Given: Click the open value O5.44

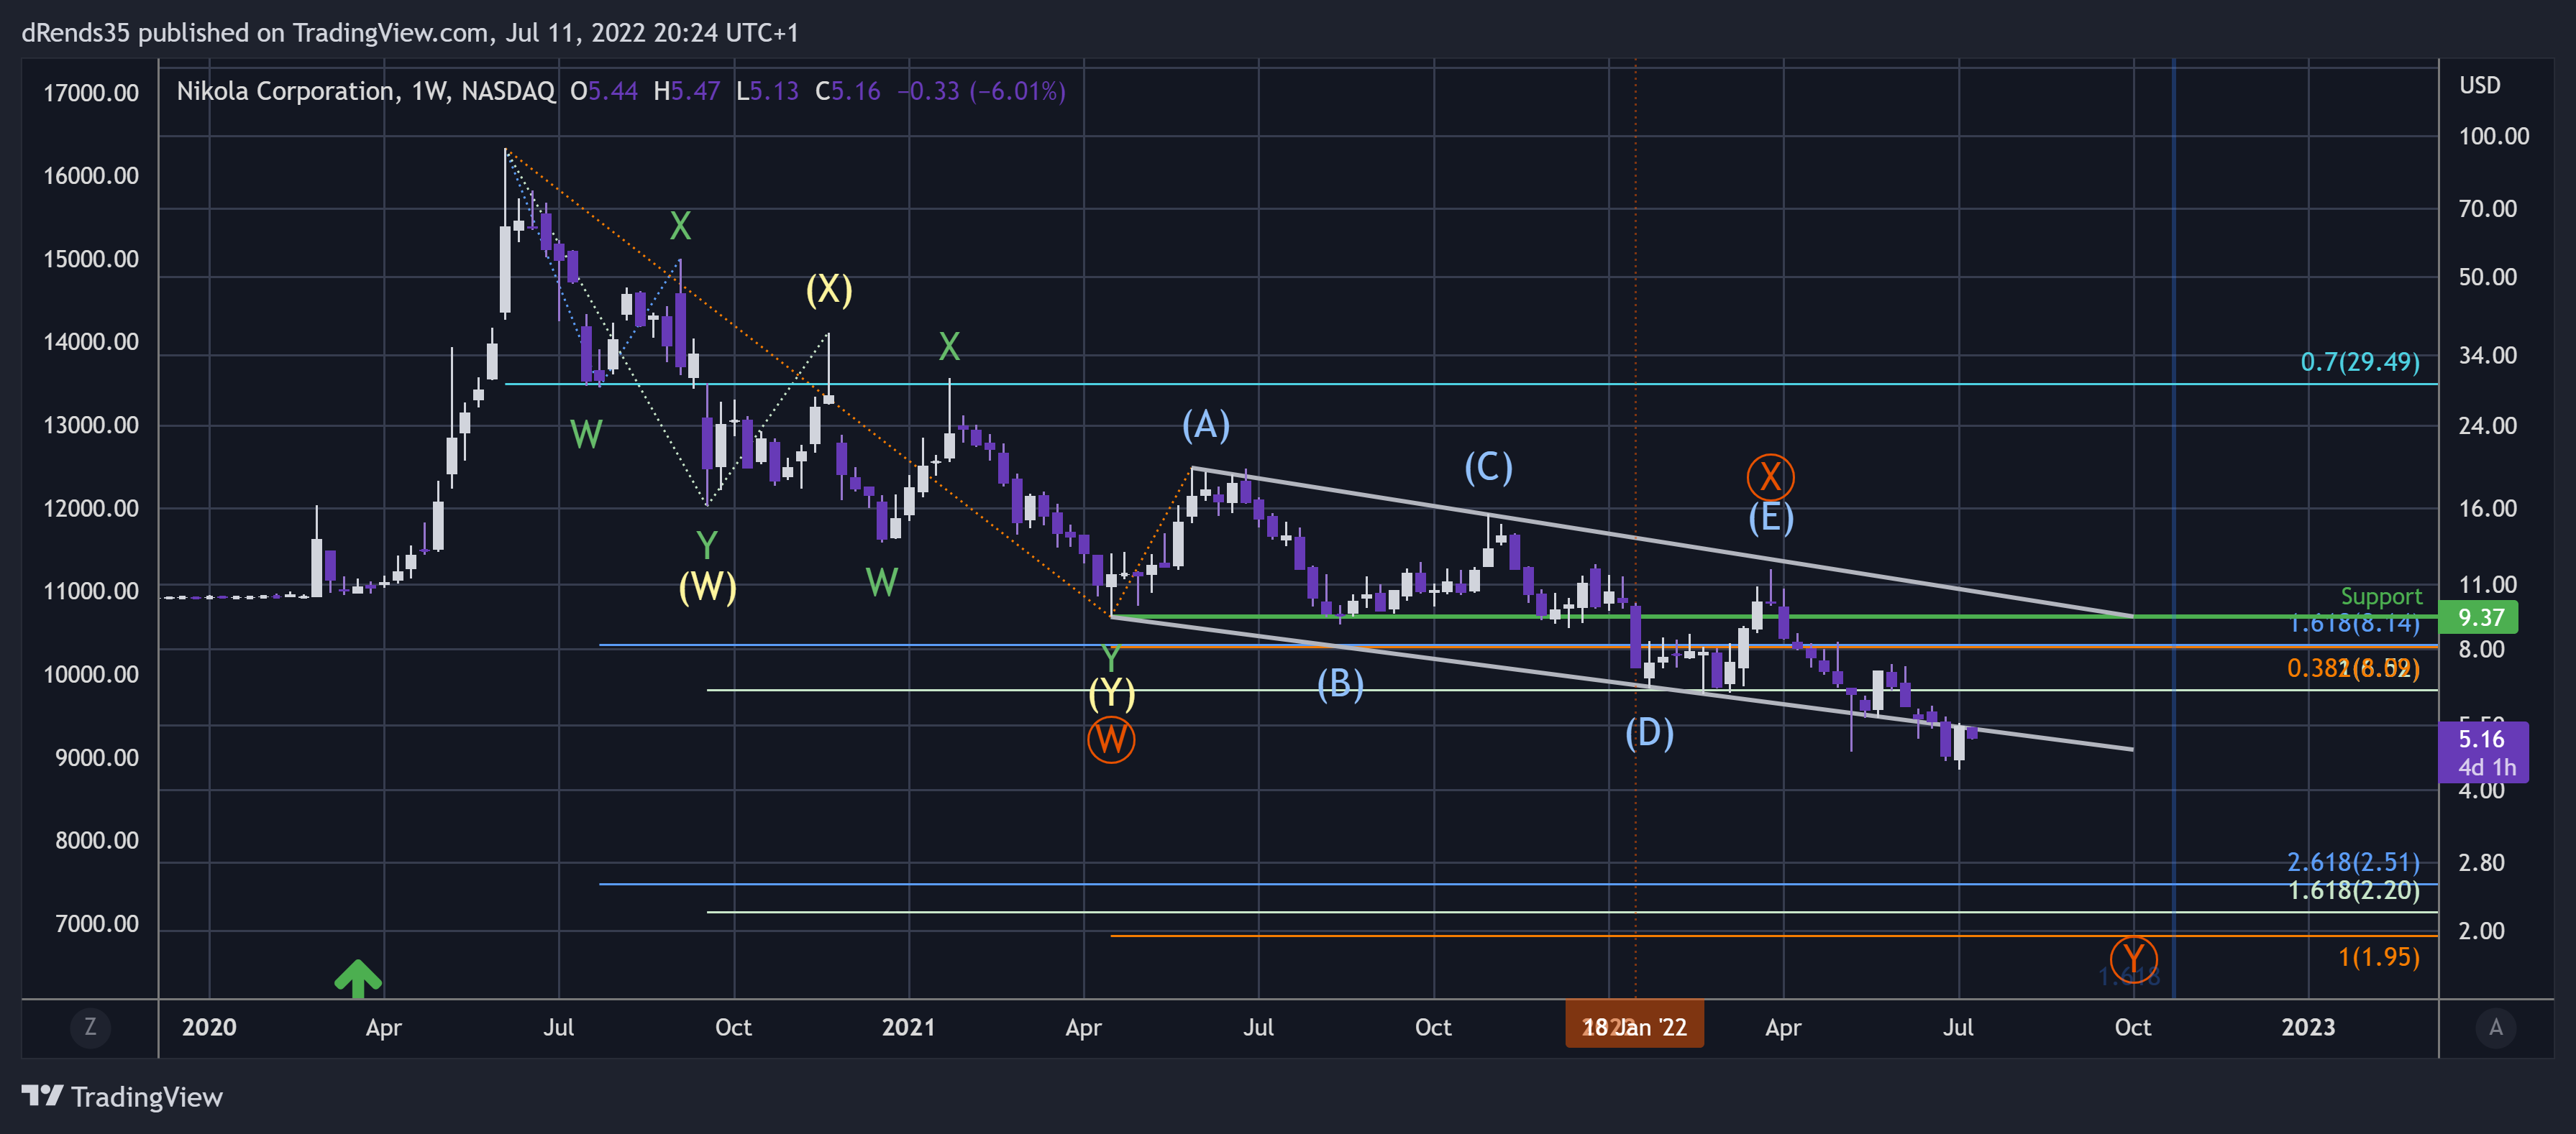Looking at the screenshot, I should click(603, 91).
